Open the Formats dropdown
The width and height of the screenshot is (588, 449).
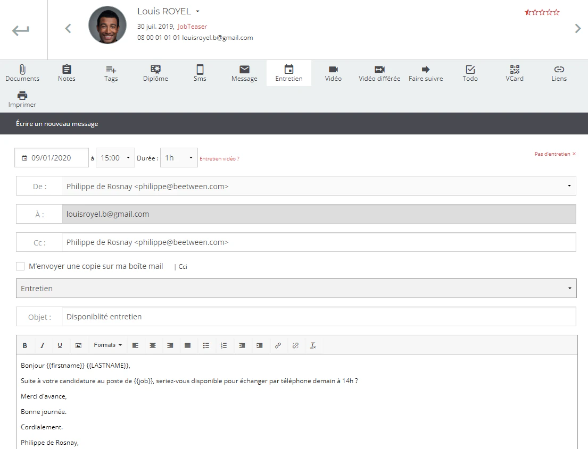pos(107,345)
